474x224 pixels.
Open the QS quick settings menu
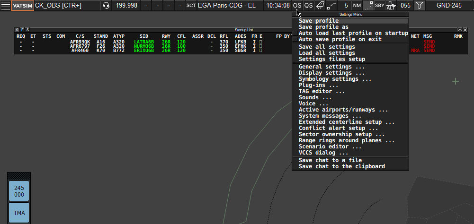(x=308, y=5)
